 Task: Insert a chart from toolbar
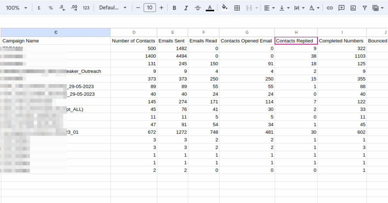pos(353,8)
